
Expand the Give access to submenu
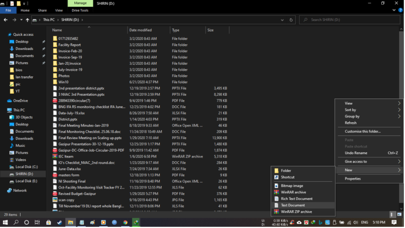(x=369, y=162)
